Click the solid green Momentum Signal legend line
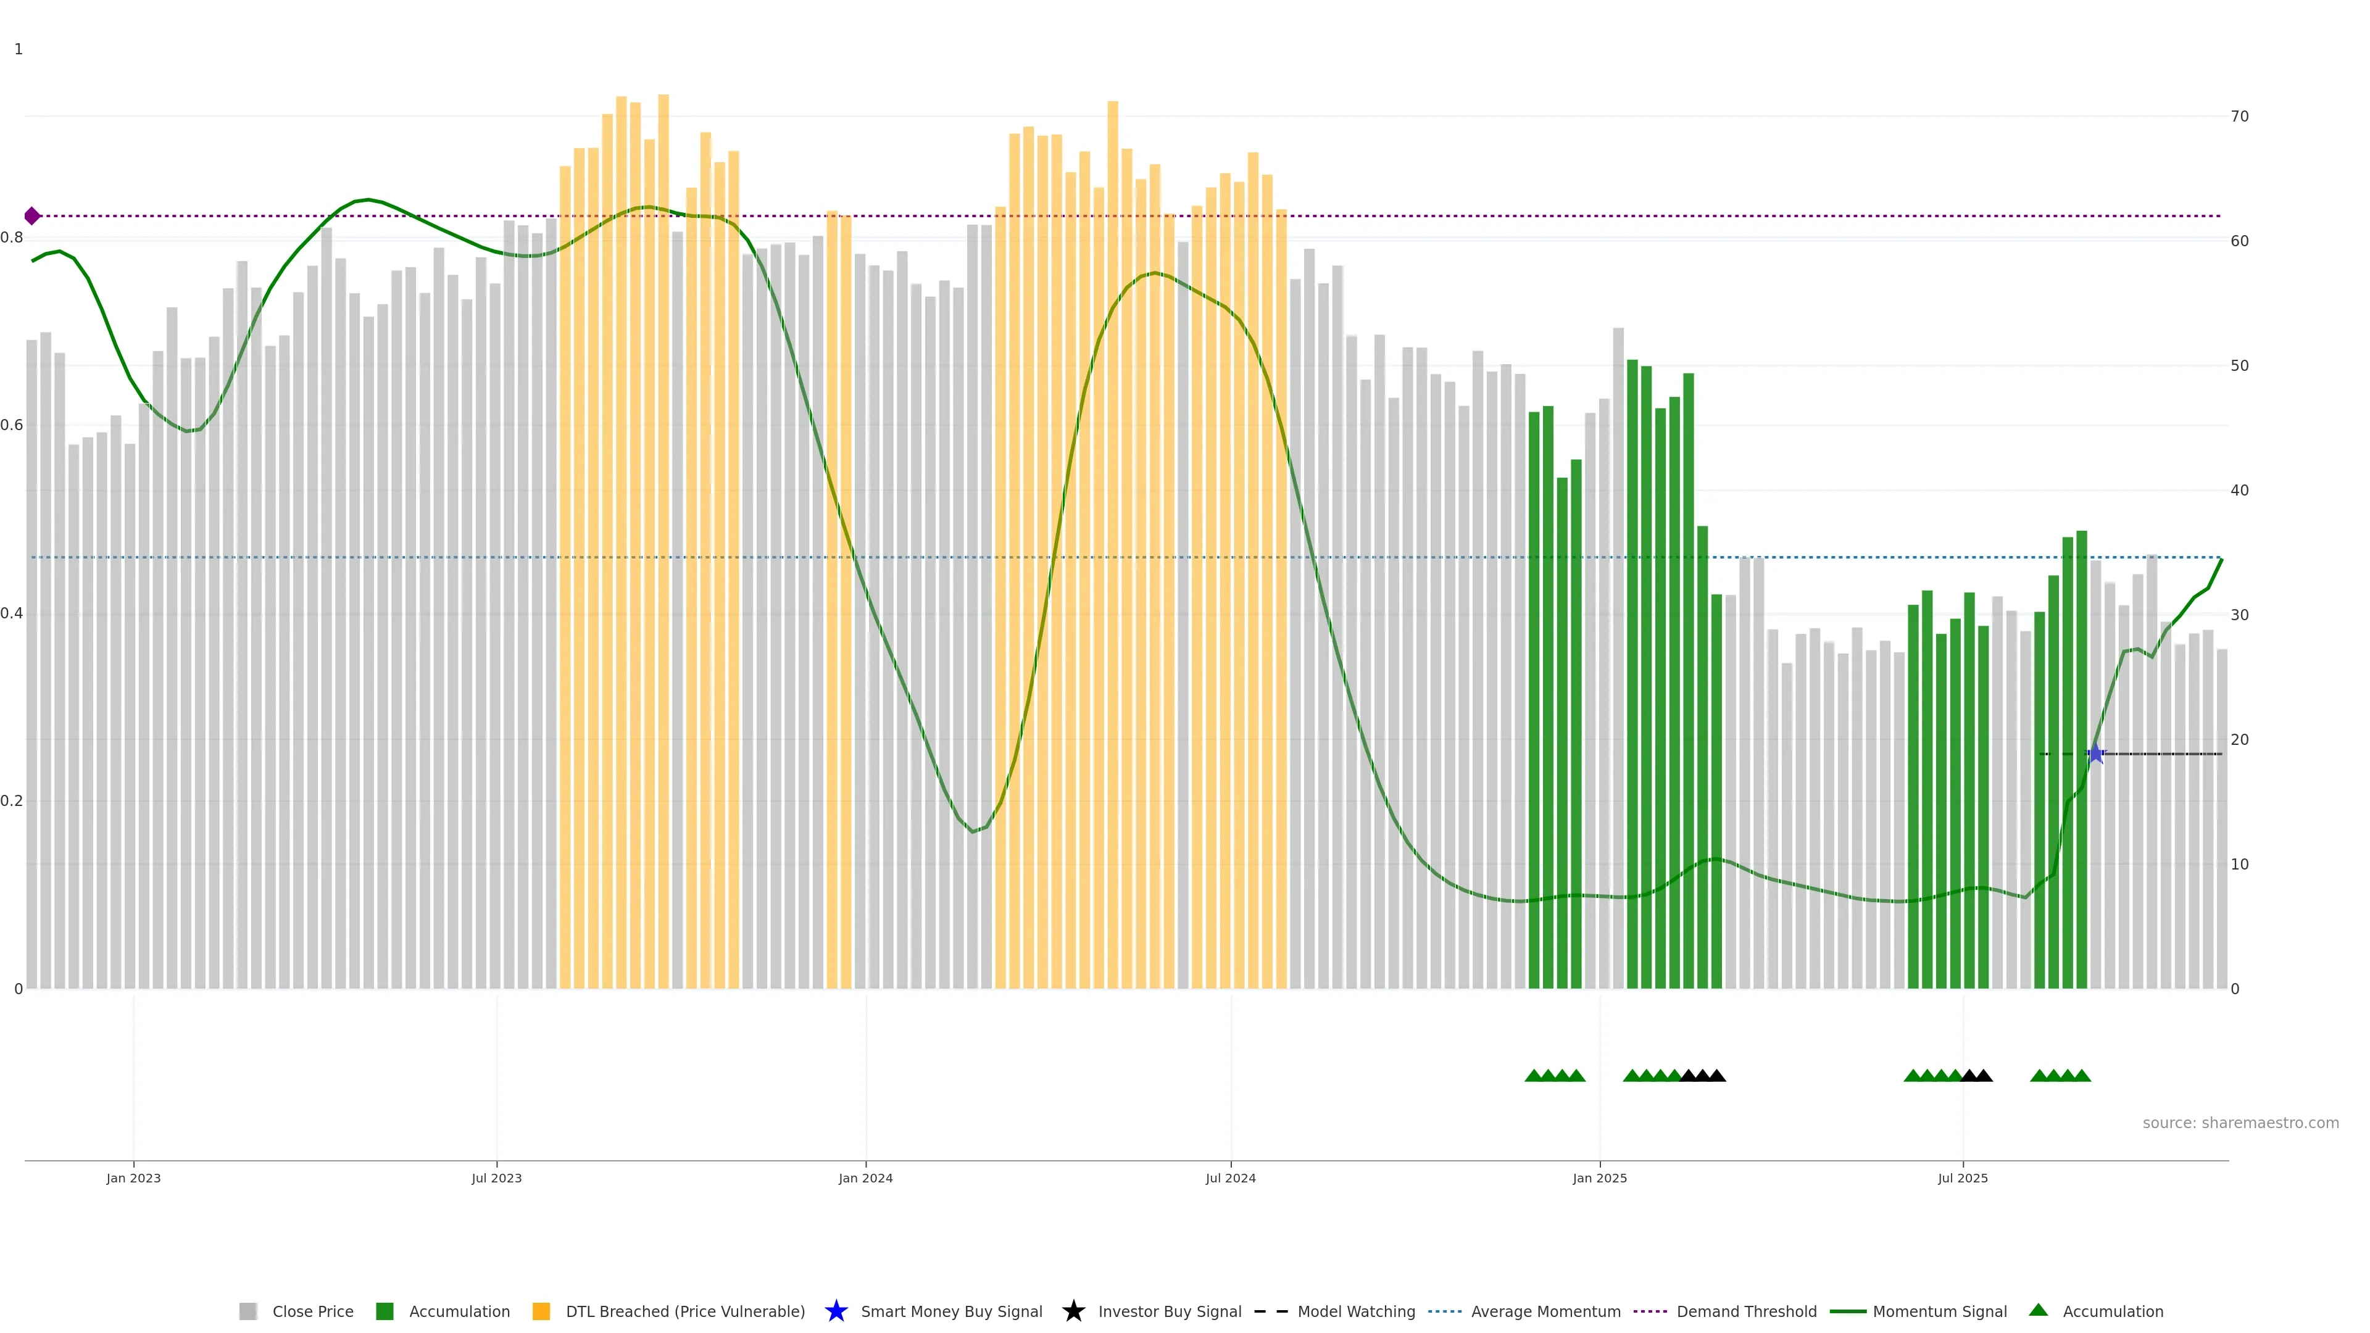2370x1333 pixels. tap(1847, 1311)
